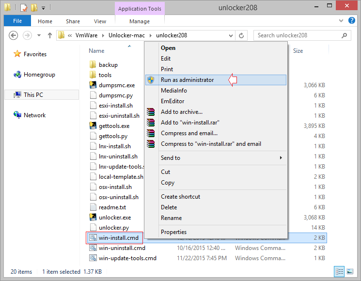Choose MediaInfo from context menu
The width and height of the screenshot is (361, 281).
[x=216, y=91]
